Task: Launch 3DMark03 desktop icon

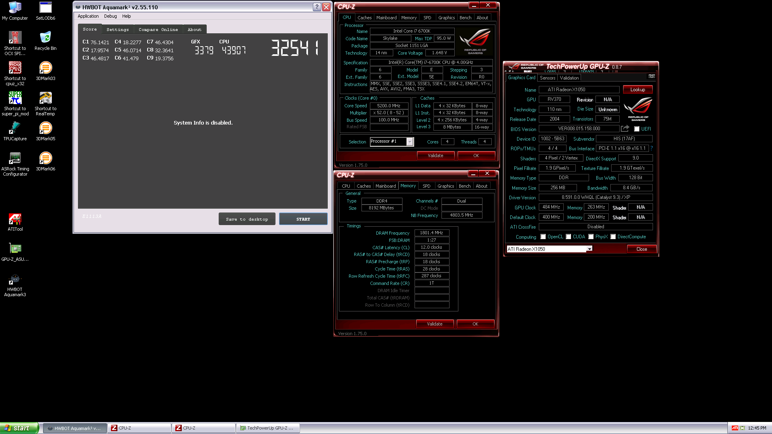Action: (45, 71)
